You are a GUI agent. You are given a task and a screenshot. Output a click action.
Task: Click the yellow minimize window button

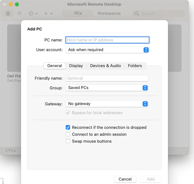pyautogui.click(x=11, y=5)
